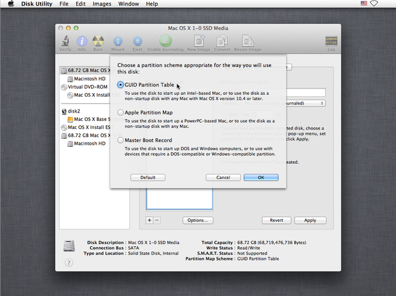The image size is (396, 296).
Task: Click the Burn disc icon
Action: pos(98,41)
